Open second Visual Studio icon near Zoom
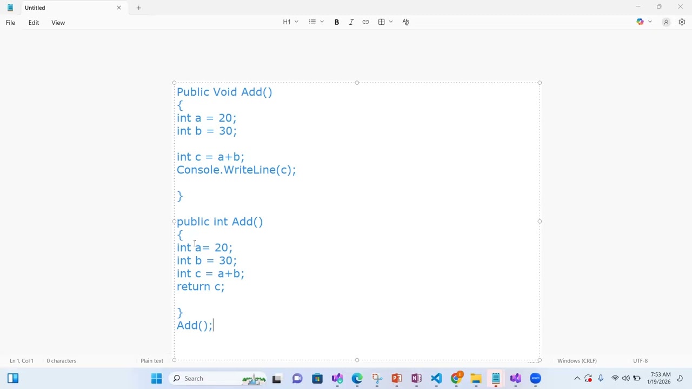The image size is (692, 389). click(x=516, y=379)
